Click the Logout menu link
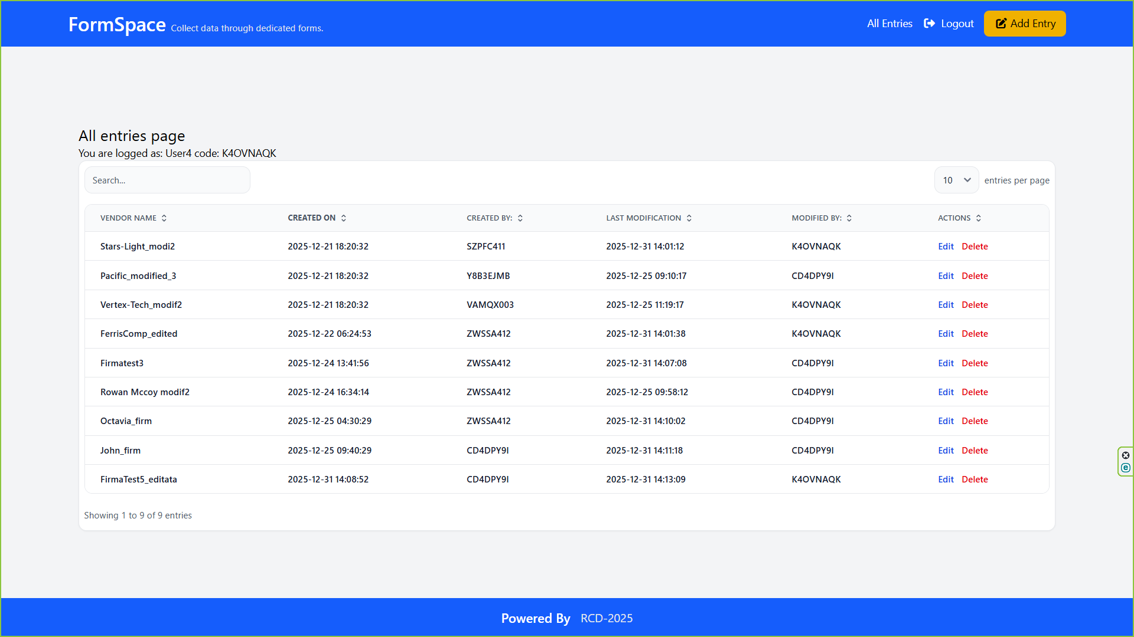This screenshot has height=637, width=1134. pyautogui.click(x=957, y=24)
